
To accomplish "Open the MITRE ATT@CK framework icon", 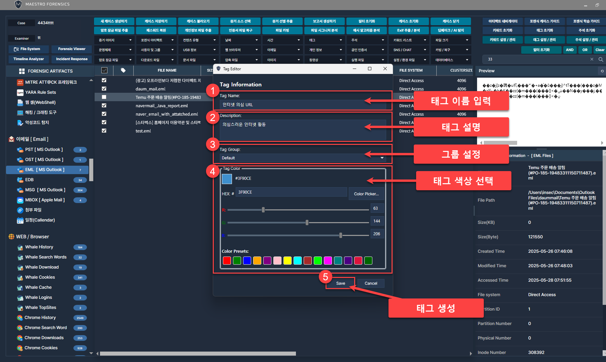I will coord(20,82).
